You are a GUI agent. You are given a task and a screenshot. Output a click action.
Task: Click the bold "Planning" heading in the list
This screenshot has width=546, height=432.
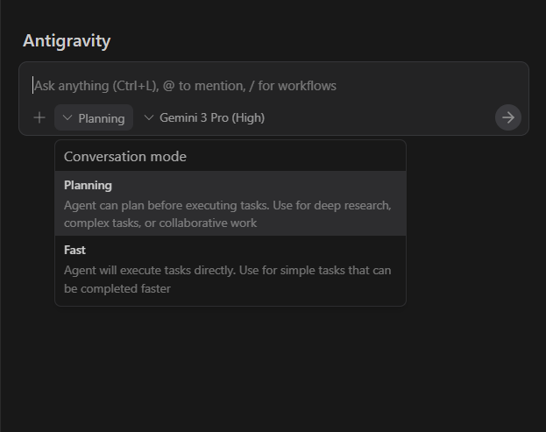(x=88, y=186)
